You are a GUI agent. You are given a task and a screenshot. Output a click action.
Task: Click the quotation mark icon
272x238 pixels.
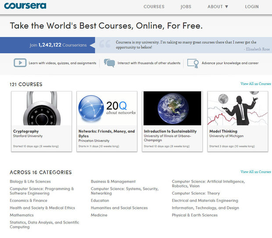(x=104, y=44)
